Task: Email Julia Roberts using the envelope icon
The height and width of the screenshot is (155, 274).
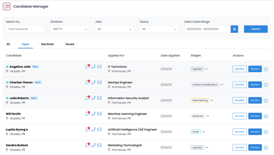Action: pyautogui.click(x=99, y=98)
